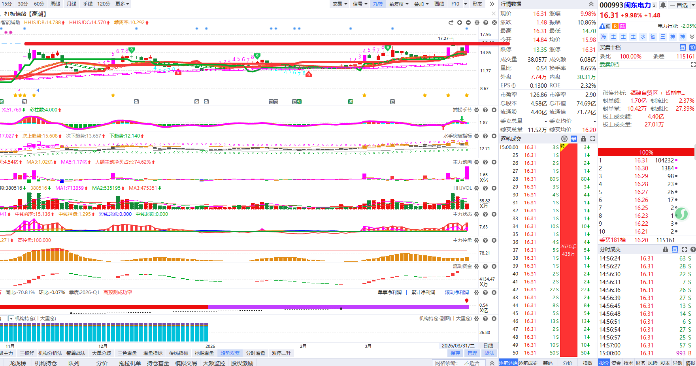Zoom out main chart with minus icon
Screen dimensions: 696x366
tap(468, 23)
